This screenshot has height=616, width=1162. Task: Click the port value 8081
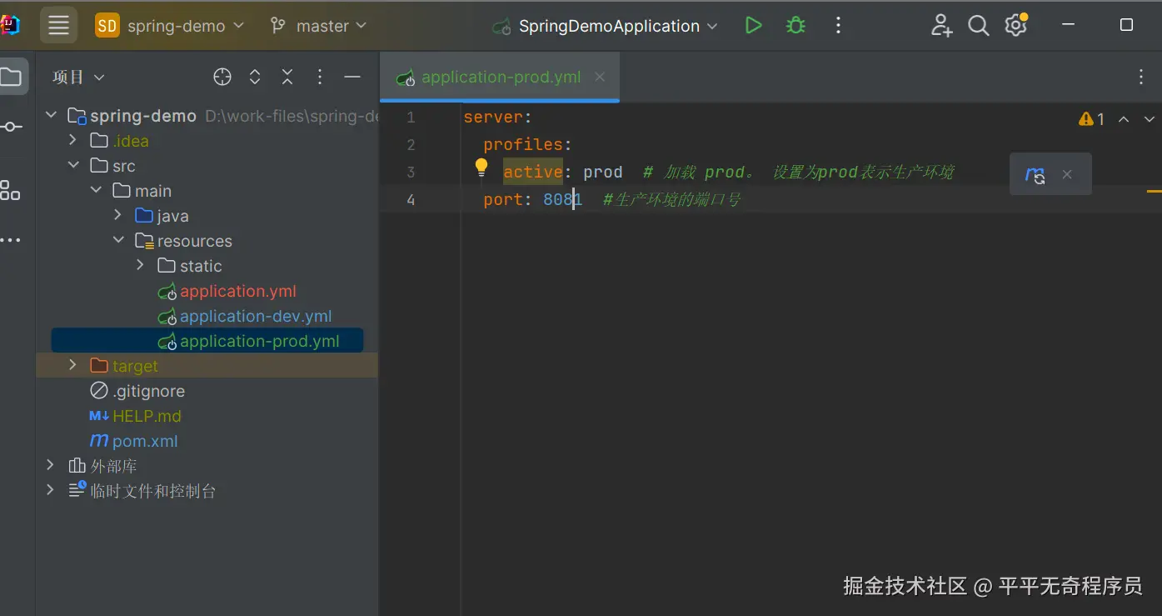tap(562, 199)
